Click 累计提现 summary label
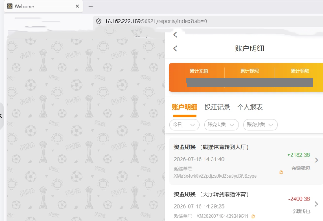Screen dimensions: 323x221 pyautogui.click(x=249, y=71)
